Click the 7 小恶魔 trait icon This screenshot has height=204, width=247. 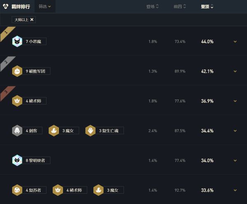point(17,42)
